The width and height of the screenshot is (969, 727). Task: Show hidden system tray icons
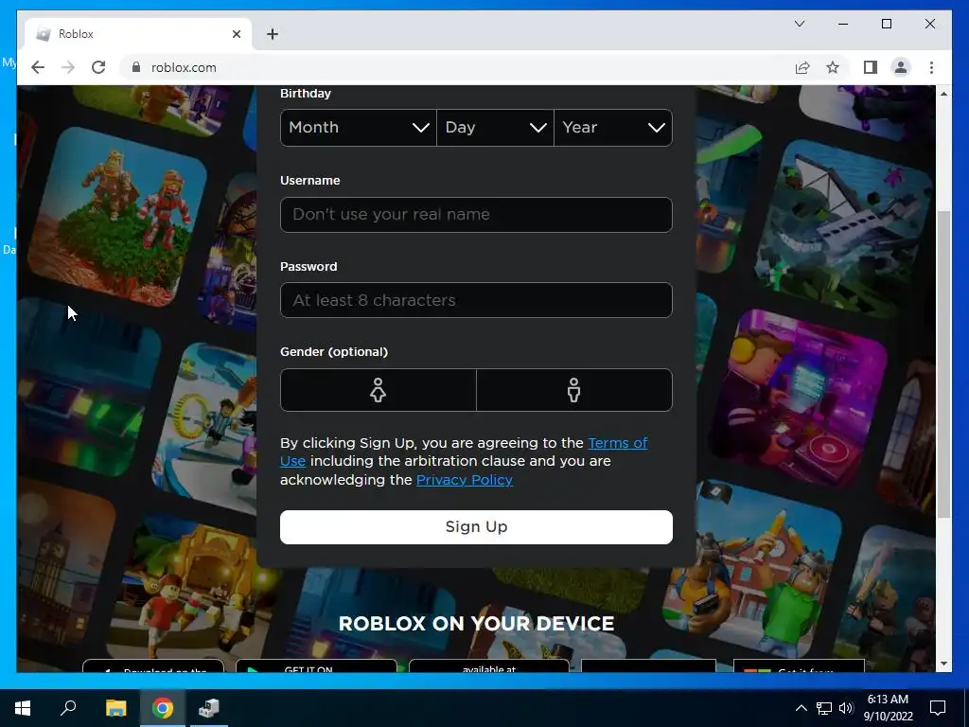801,708
